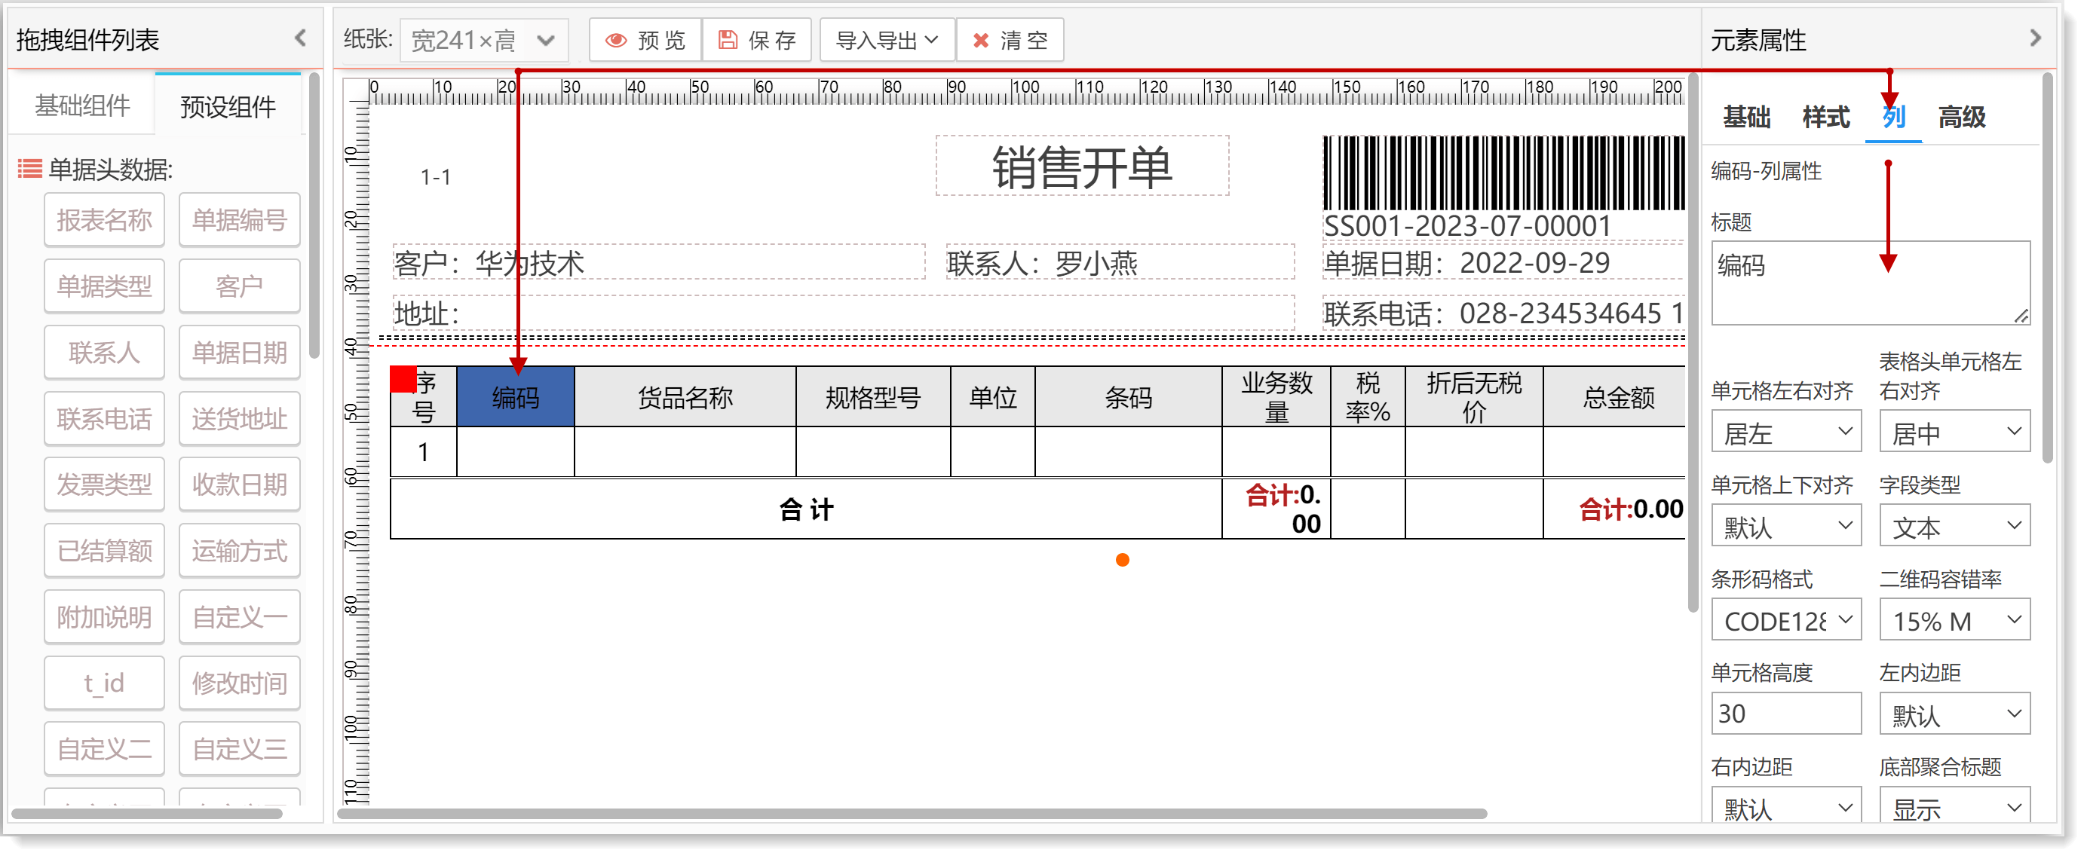The height and width of the screenshot is (859, 2087).
Task: Click the cell height input field
Action: (1785, 714)
